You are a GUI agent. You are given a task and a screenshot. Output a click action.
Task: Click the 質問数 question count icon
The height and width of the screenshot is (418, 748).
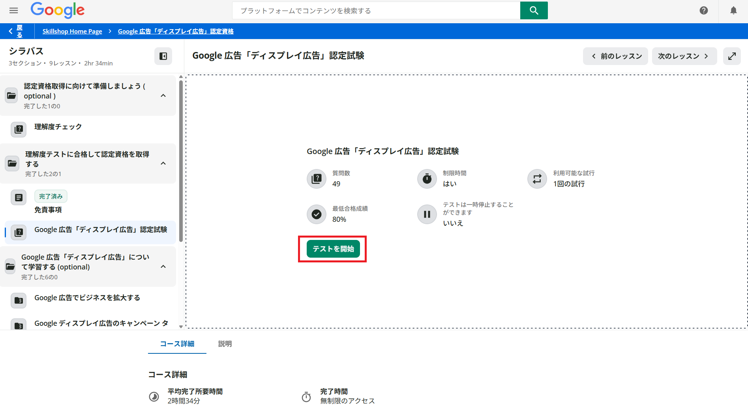(317, 179)
